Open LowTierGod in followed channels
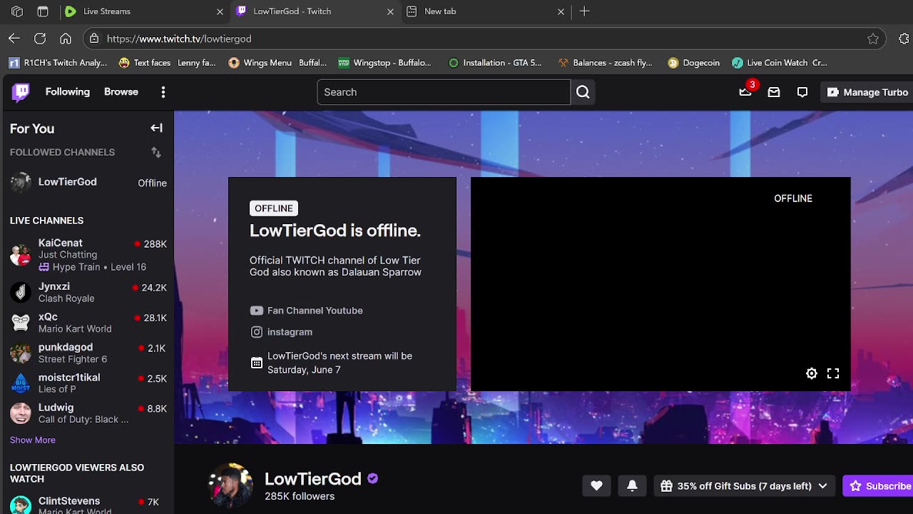 (87, 182)
